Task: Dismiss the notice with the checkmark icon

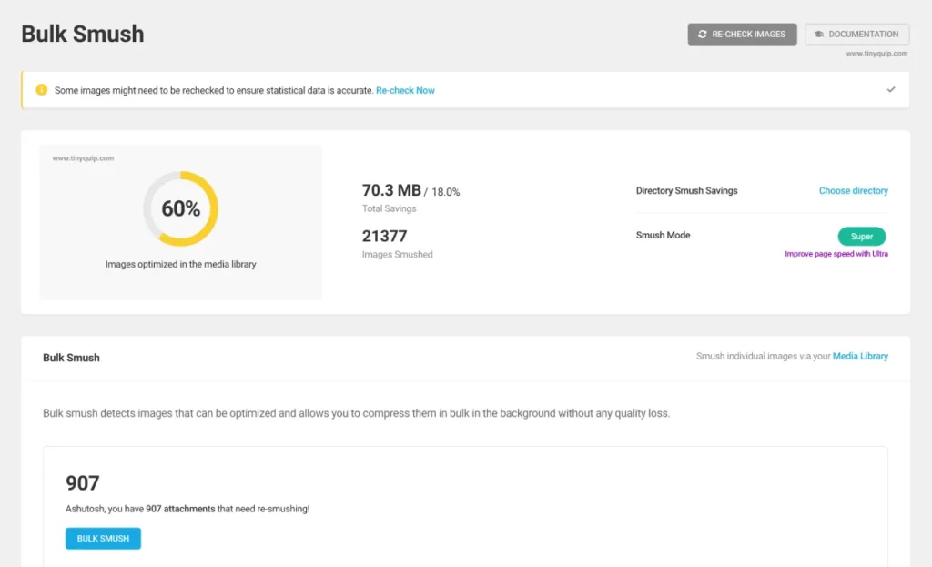Action: pos(890,90)
